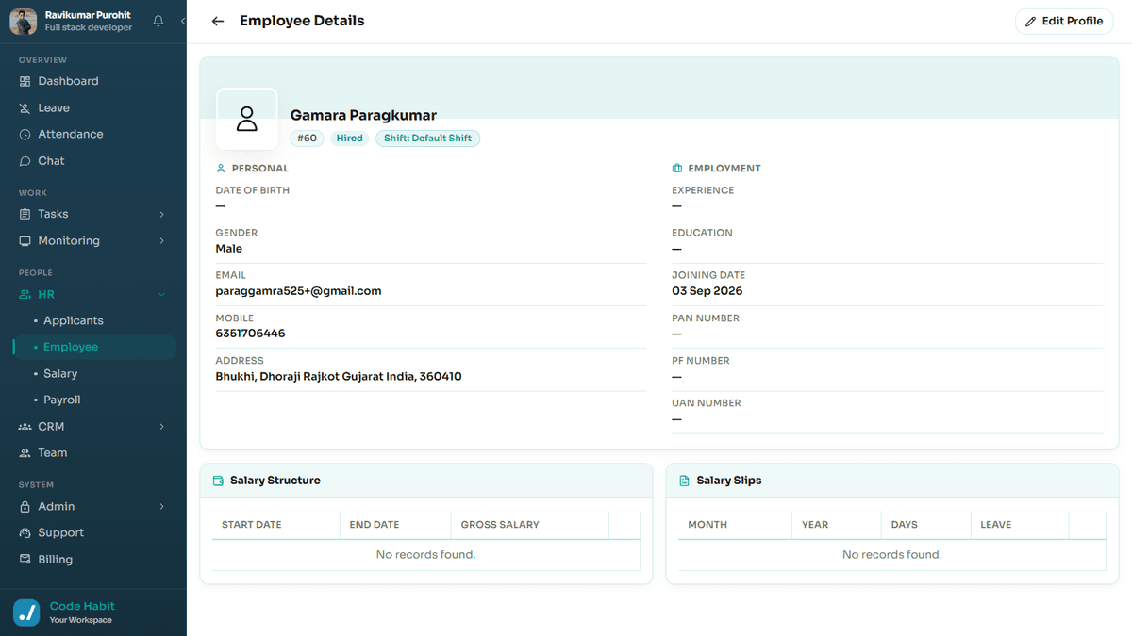Expand the Admin submenu chevron
Image resolution: width=1132 pixels, height=636 pixels.
tap(161, 506)
